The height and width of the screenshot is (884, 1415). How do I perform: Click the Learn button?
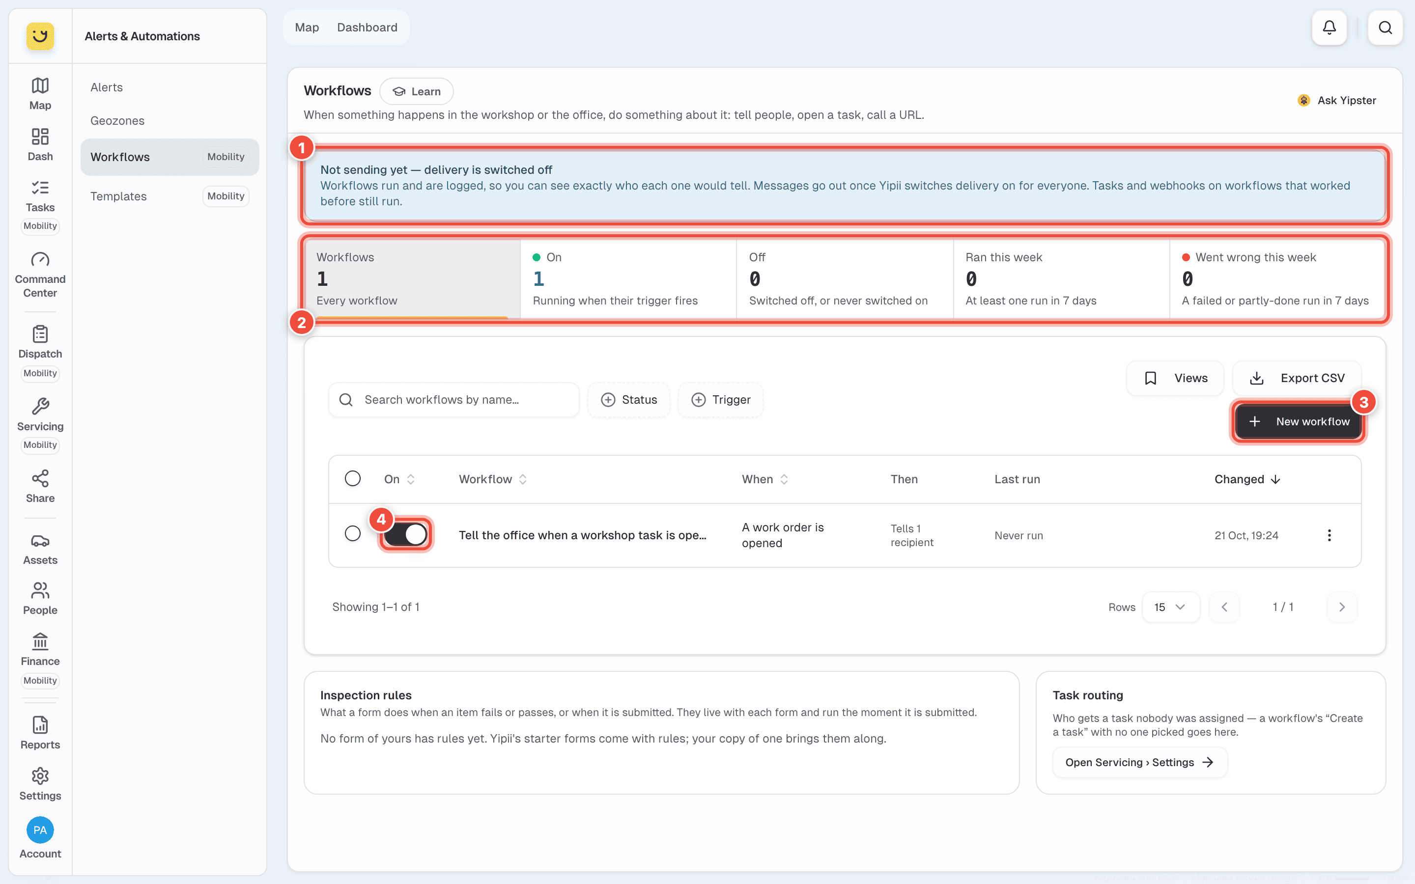[416, 91]
